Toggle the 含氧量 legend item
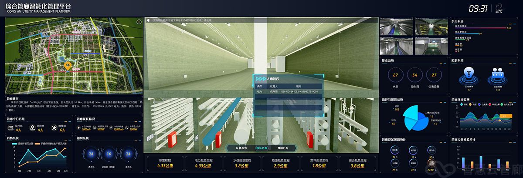The height and width of the screenshot is (178, 523). pyautogui.click(x=483, y=104)
